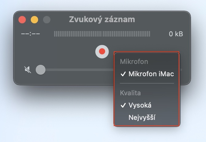Screen dimensions: 206x142
Task: Click the audio input level meter
Action: click(102, 34)
